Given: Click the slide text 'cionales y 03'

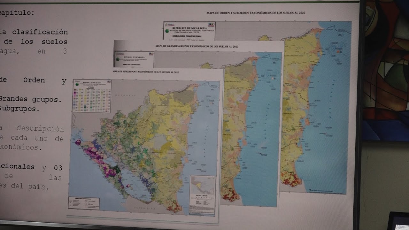Looking at the screenshot, I should tap(31, 167).
